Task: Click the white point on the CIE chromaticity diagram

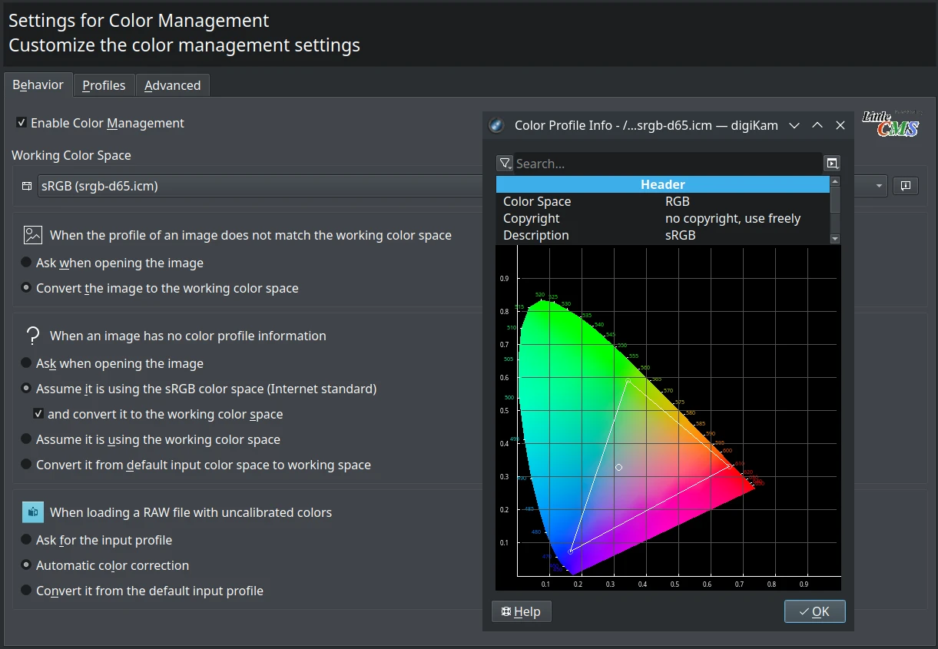Action: pos(619,467)
